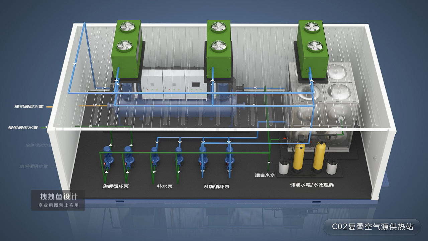Select the 供暖循环泵 label

pyautogui.click(x=116, y=186)
